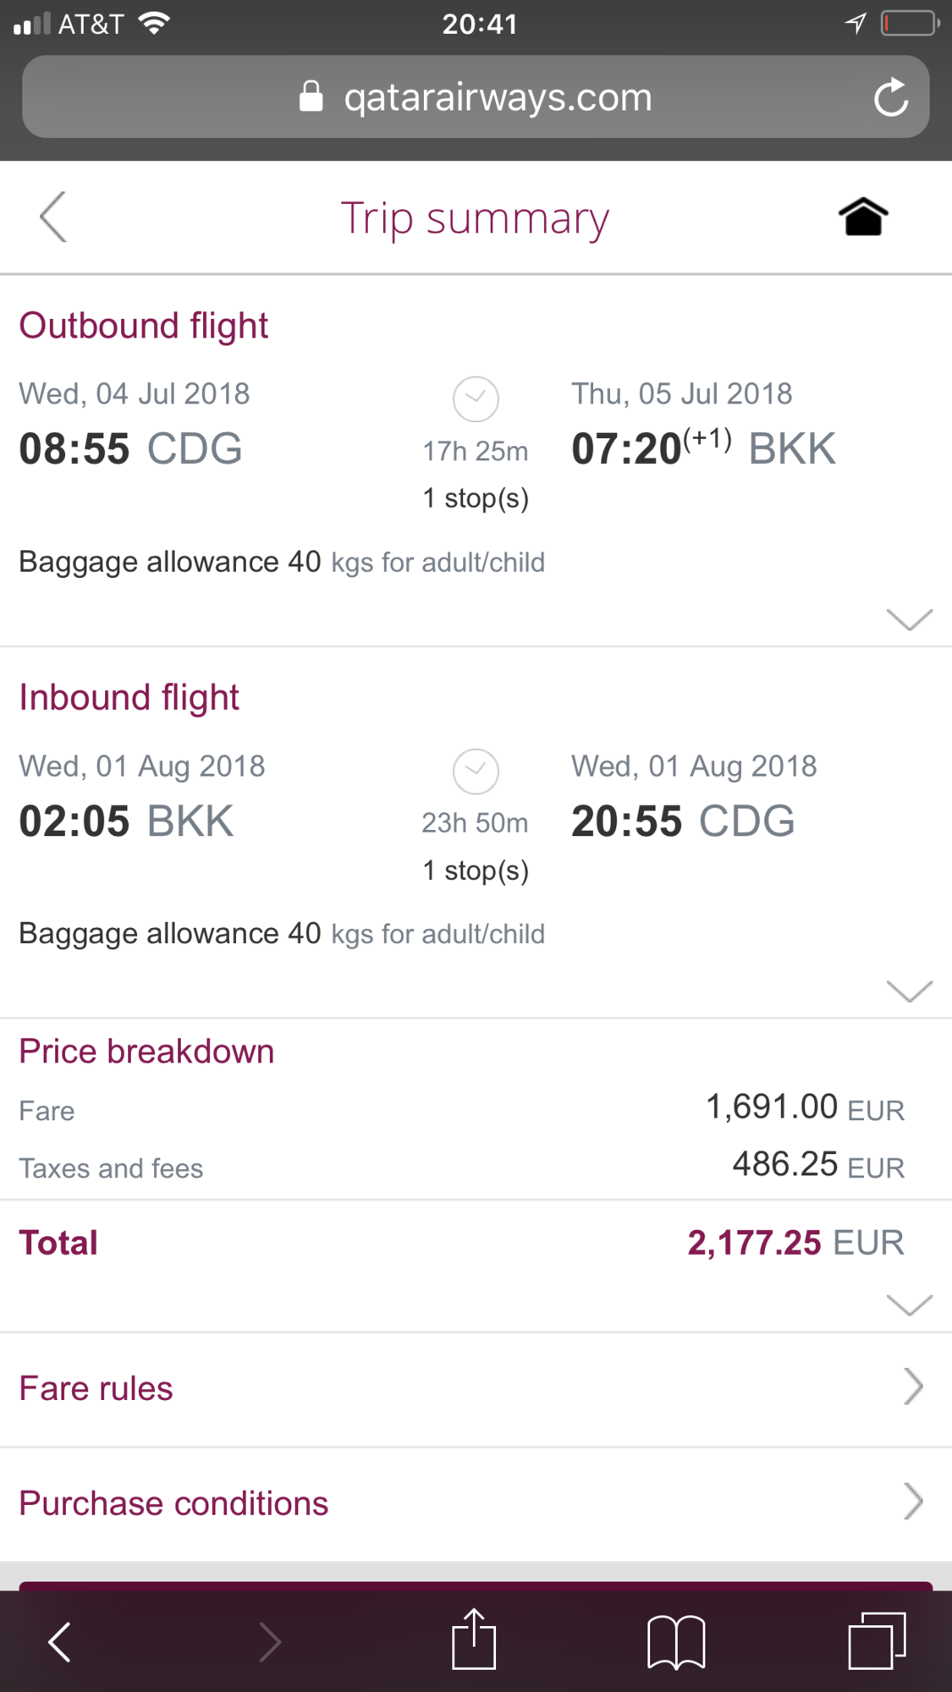Tap the Total 2,177.25 EUR row
952x1692 pixels.
(x=476, y=1243)
